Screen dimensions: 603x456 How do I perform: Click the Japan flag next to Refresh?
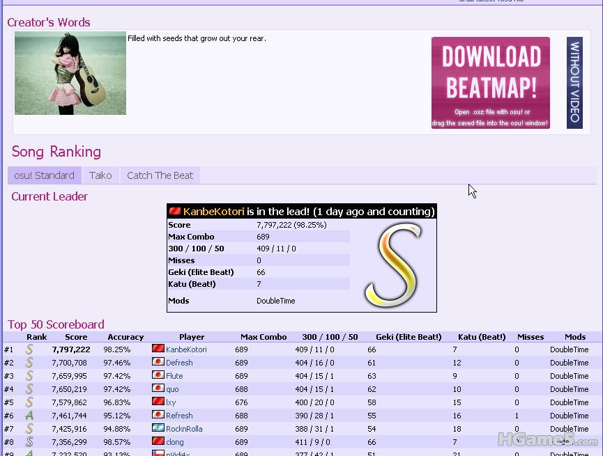[158, 414]
